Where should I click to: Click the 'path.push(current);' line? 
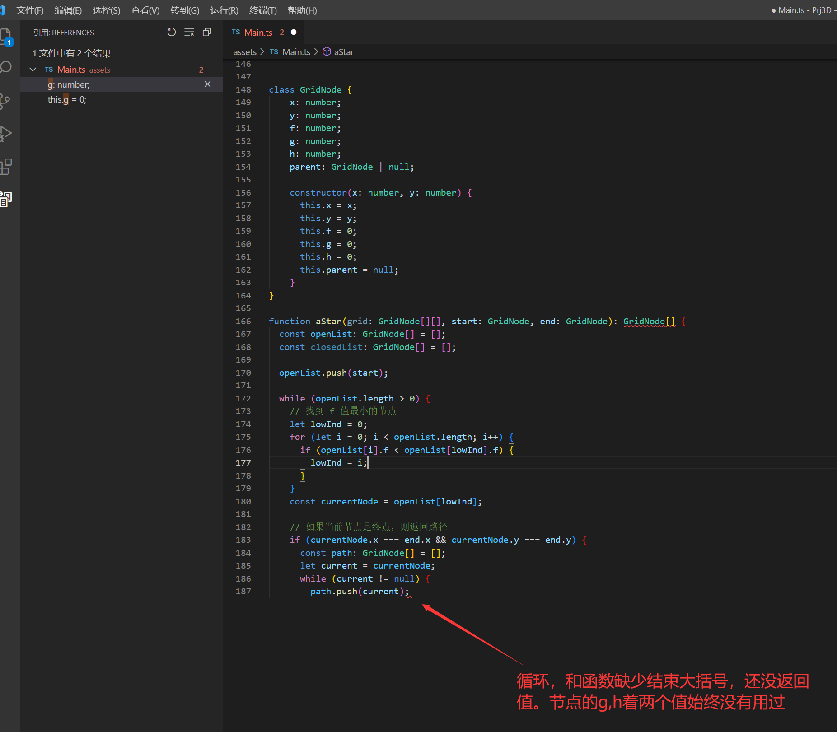click(x=360, y=592)
